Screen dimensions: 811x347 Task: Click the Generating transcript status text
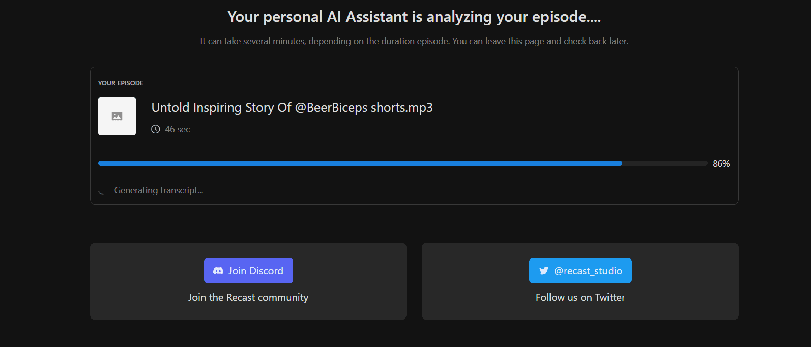click(x=159, y=190)
